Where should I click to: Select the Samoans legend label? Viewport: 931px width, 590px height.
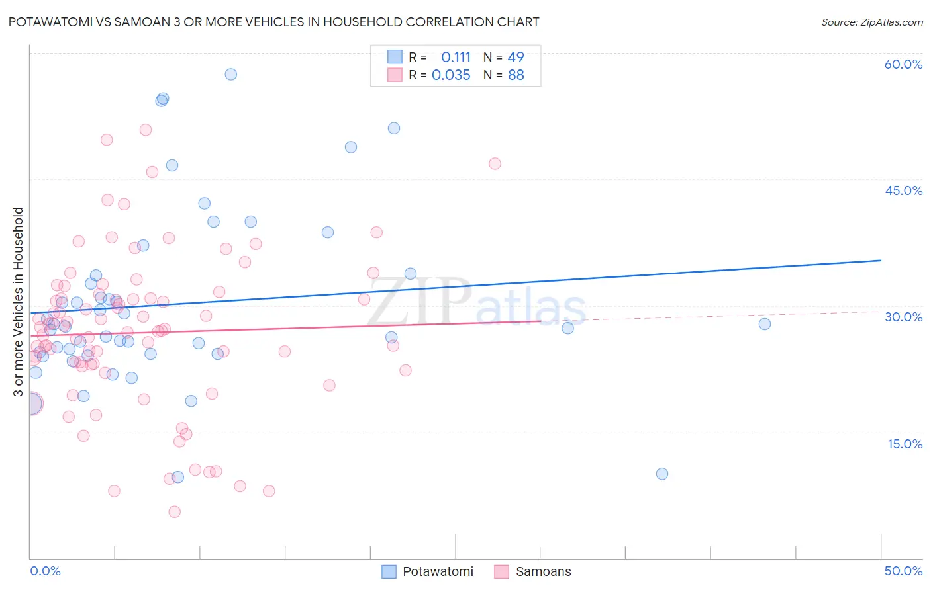(544, 571)
